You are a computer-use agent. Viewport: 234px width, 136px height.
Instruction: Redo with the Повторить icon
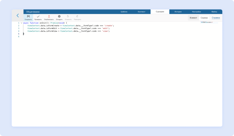(77, 17)
